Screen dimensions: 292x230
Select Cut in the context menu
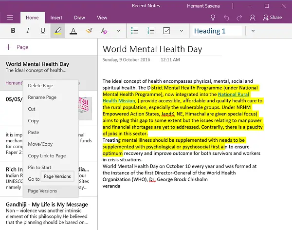tap(51, 109)
